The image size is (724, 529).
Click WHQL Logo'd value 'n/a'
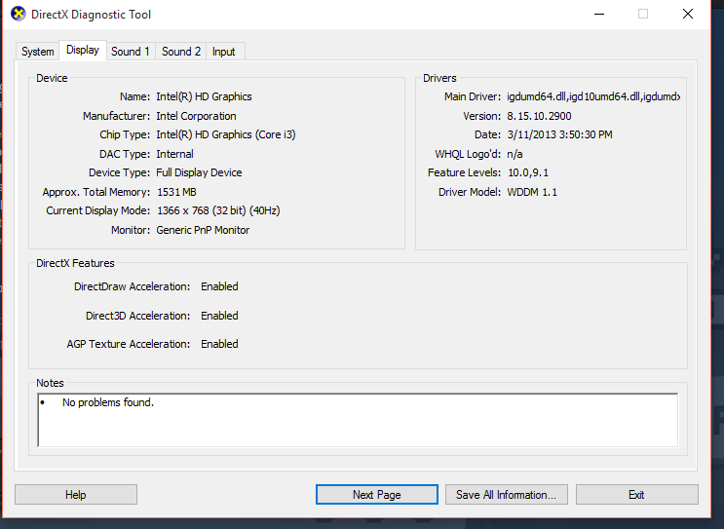[x=514, y=154]
